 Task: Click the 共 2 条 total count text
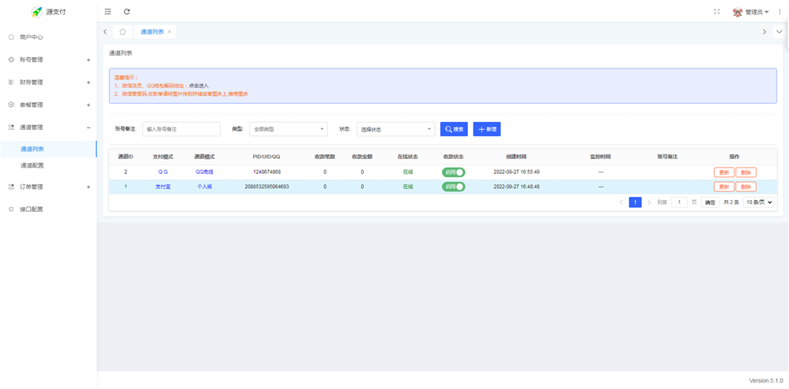731,202
